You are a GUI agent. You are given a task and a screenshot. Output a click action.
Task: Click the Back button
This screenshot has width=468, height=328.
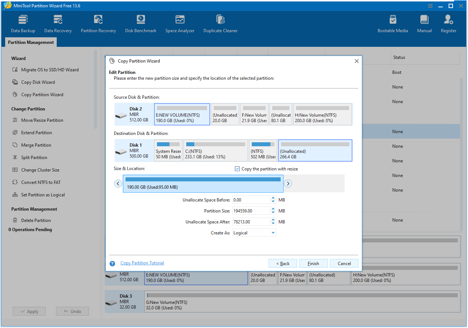coord(283,263)
